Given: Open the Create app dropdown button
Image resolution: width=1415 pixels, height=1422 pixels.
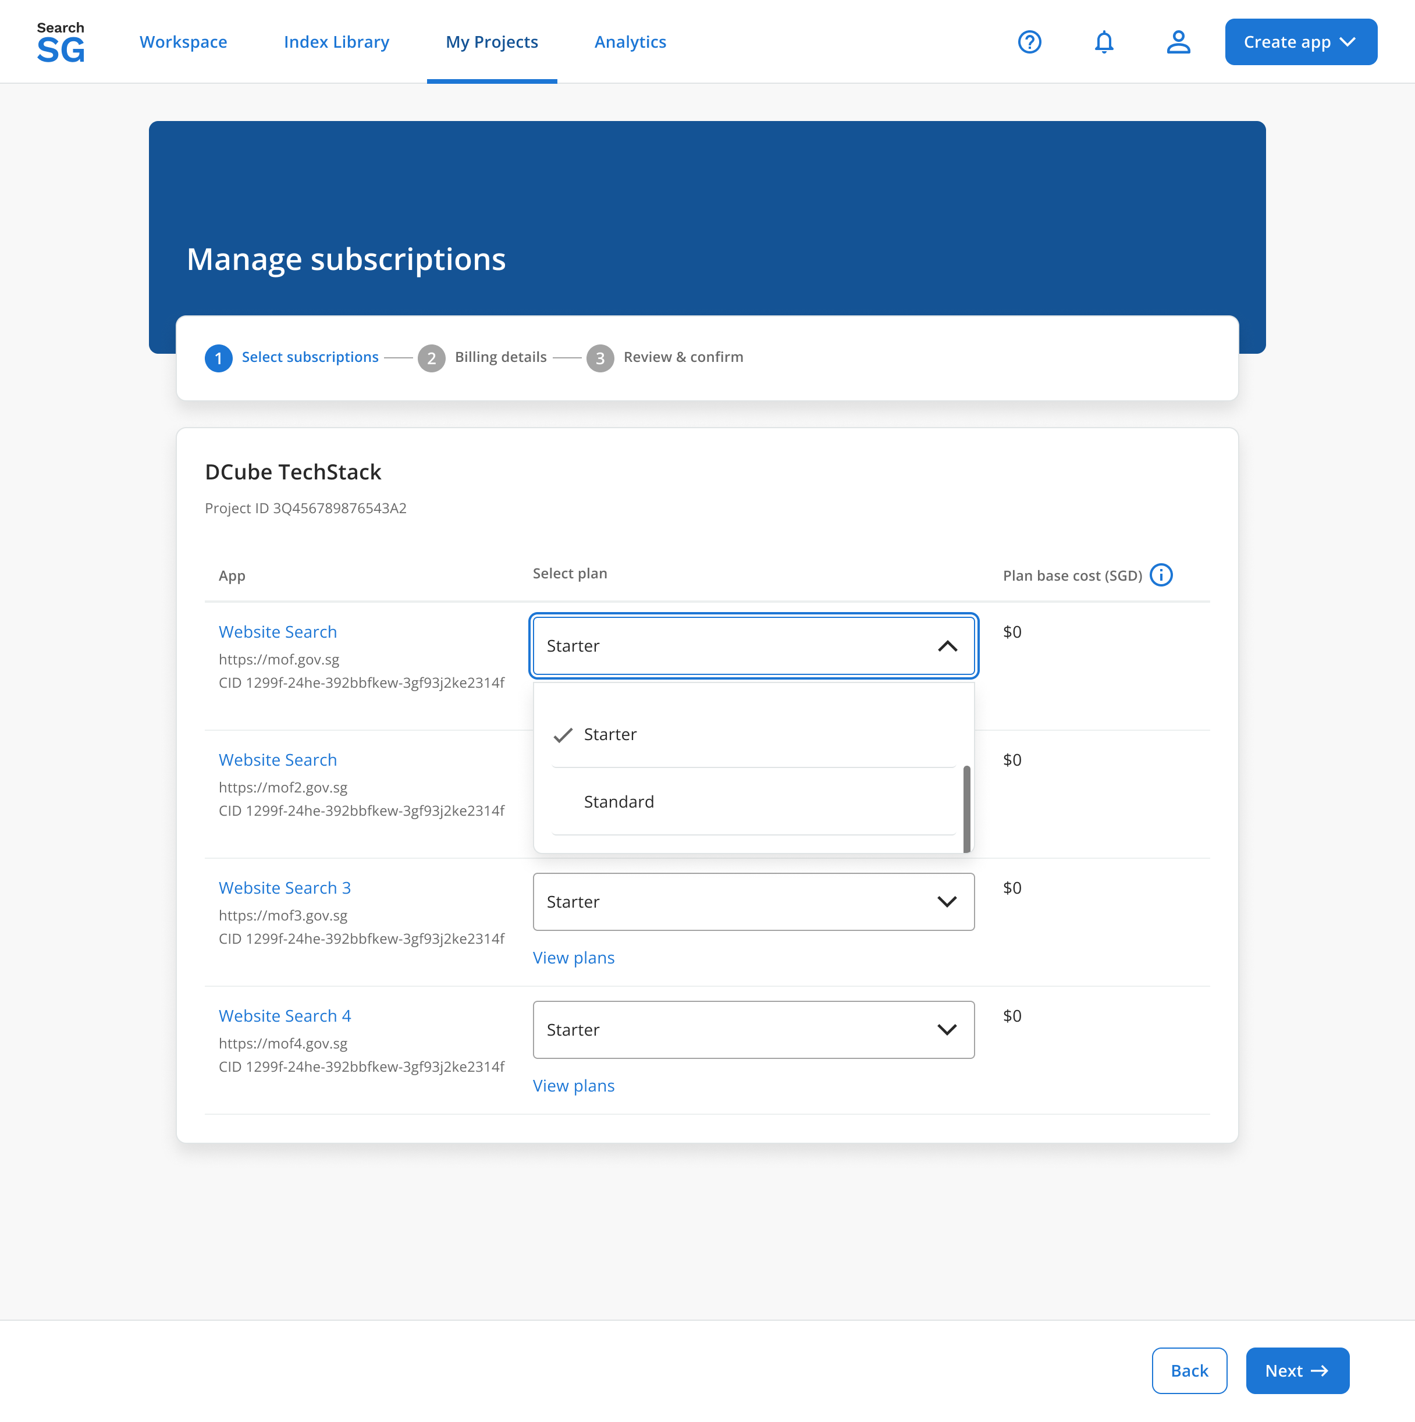Looking at the screenshot, I should pyautogui.click(x=1301, y=42).
